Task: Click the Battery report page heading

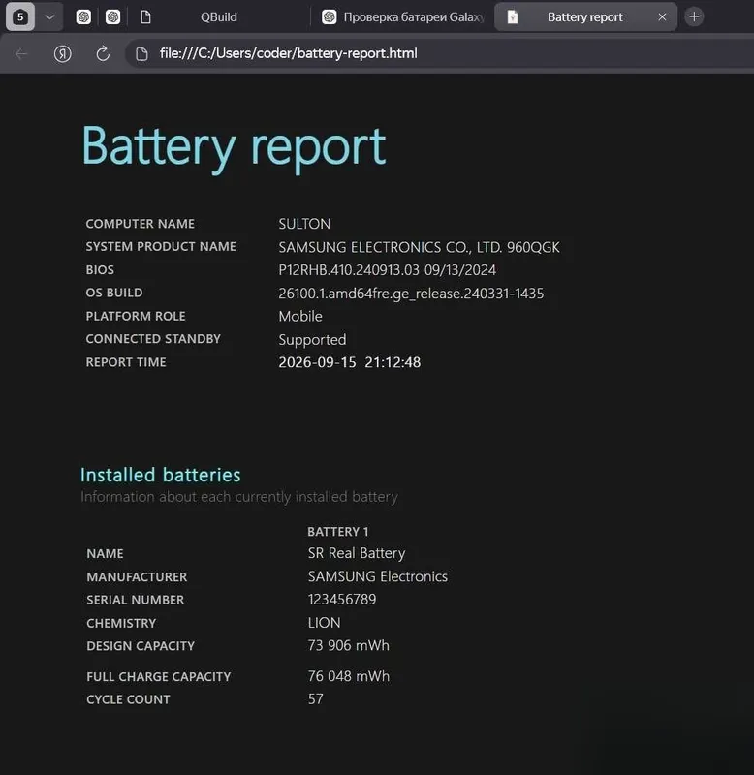Action: pyautogui.click(x=234, y=146)
